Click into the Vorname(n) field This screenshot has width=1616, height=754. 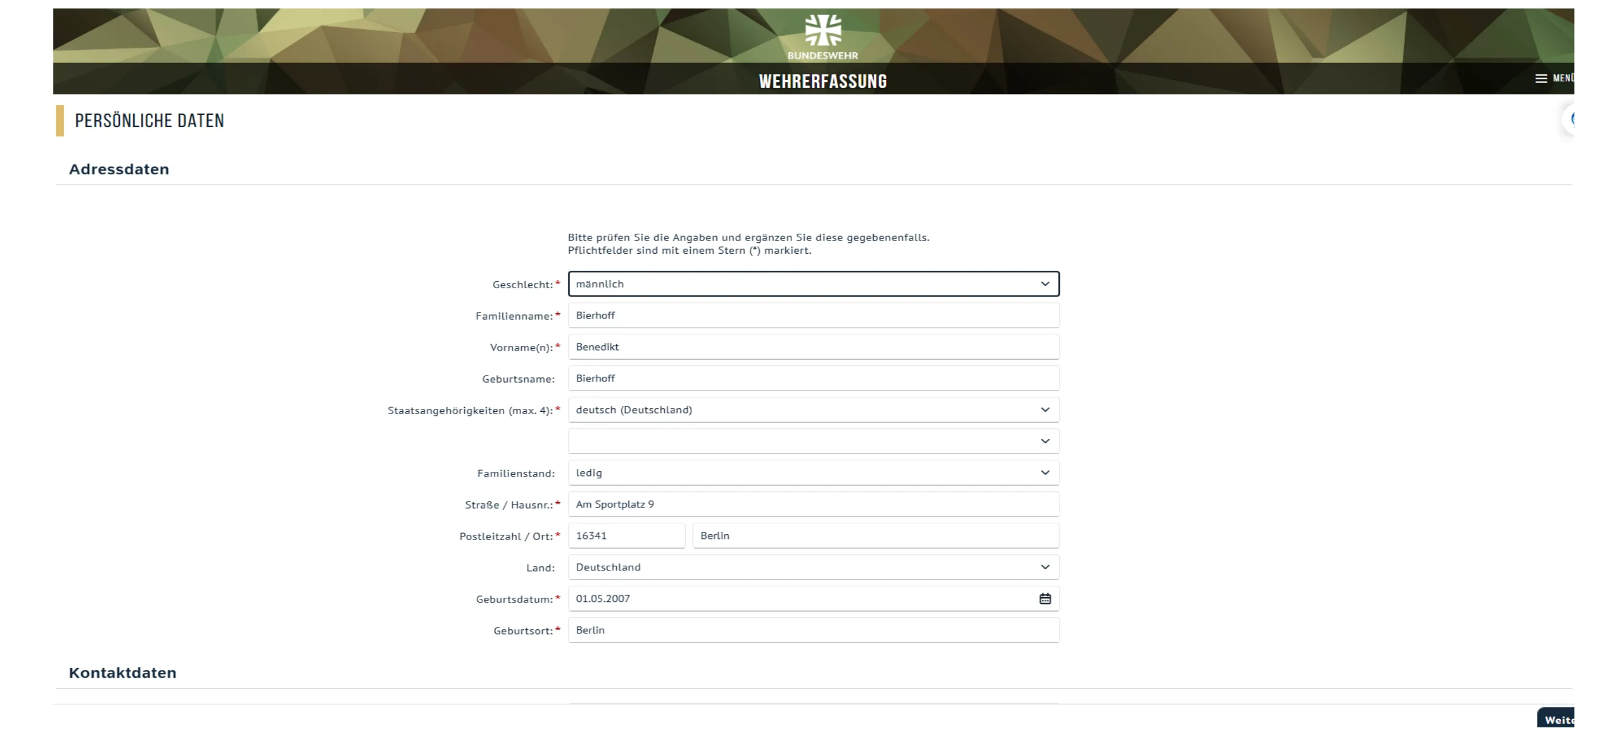(813, 346)
